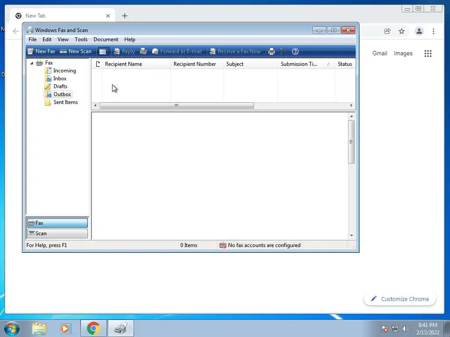Click the preview pane scroll down arrow
450x337 pixels.
coord(351,235)
